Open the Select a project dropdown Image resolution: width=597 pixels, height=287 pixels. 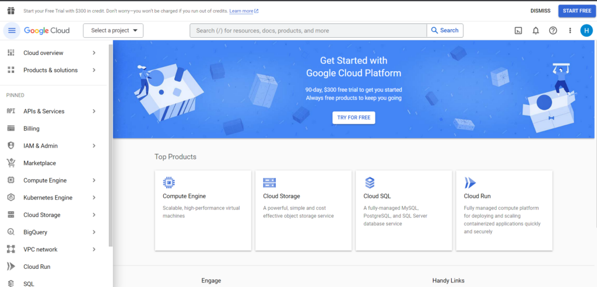(113, 30)
